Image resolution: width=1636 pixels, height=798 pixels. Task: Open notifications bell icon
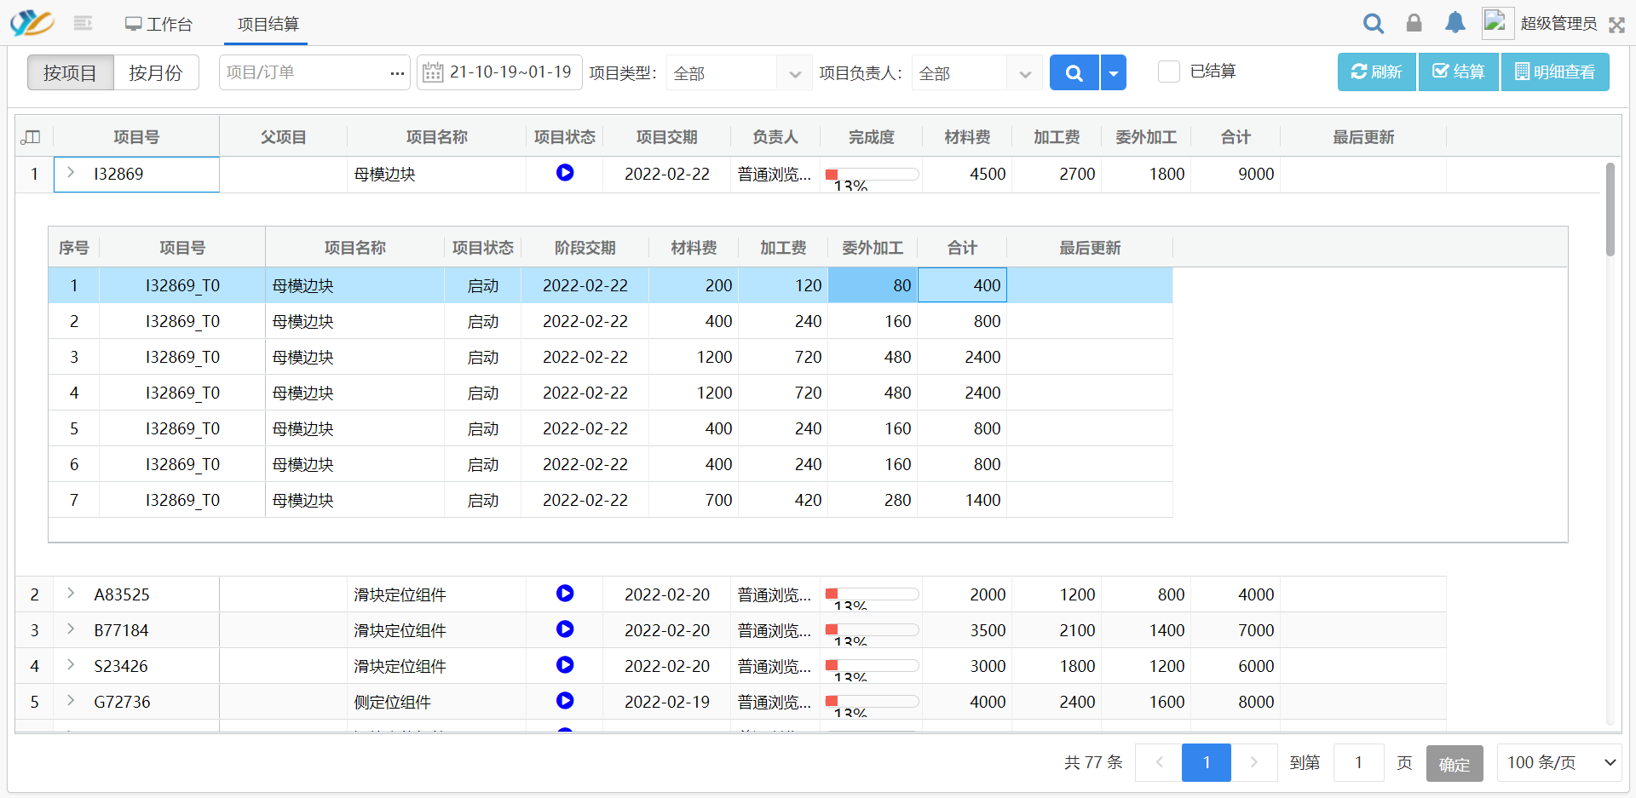click(x=1455, y=23)
